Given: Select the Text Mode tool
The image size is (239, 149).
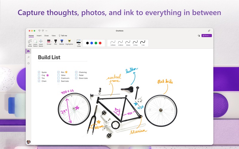Looking at the screenshot, I should [30, 43].
